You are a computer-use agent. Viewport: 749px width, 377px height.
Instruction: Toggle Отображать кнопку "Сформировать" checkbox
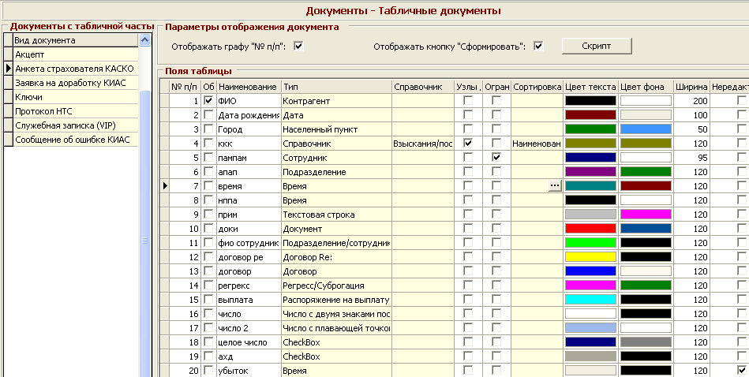coord(538,47)
